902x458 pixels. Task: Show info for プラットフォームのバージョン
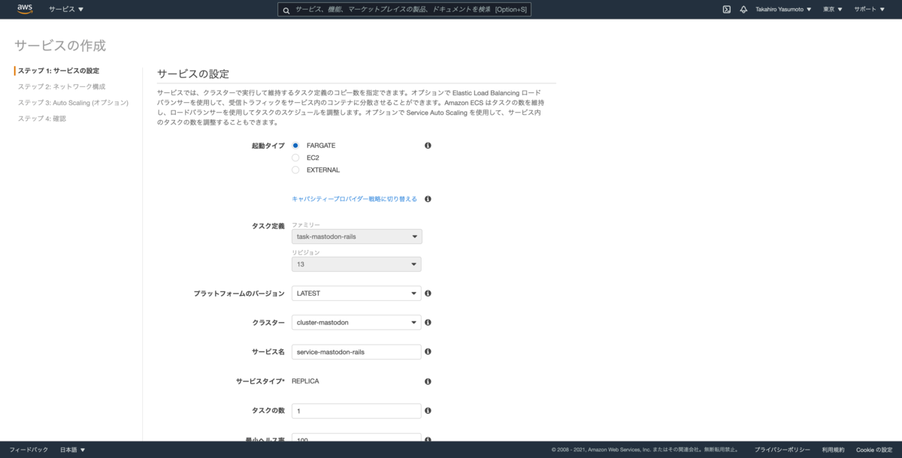428,294
